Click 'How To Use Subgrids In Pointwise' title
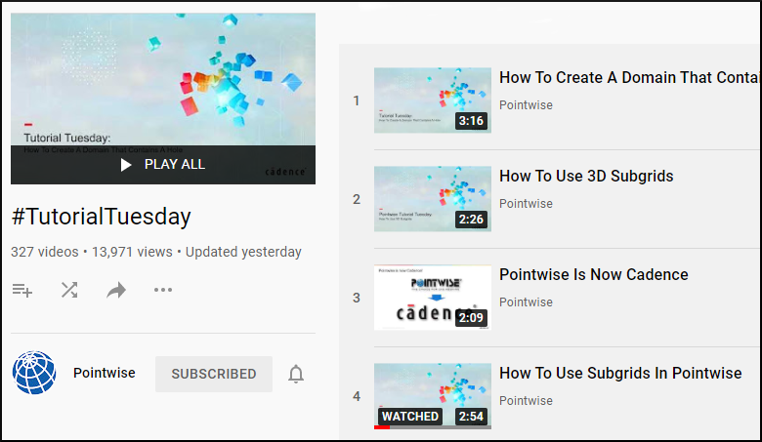Screen dimensions: 762x442 [620, 374]
